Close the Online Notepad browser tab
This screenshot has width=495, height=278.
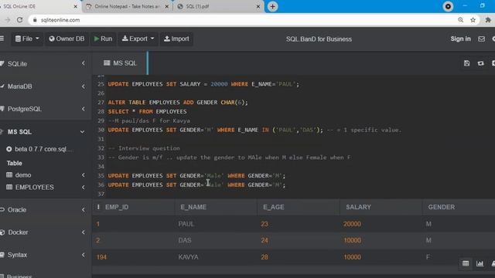coord(167,6)
